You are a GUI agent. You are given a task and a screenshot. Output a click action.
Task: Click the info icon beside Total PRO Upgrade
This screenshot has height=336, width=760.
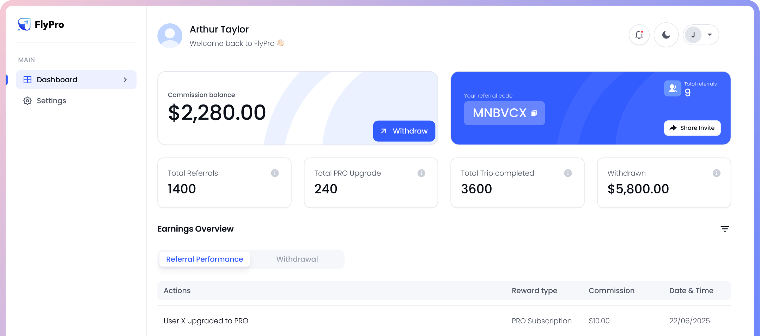click(421, 173)
